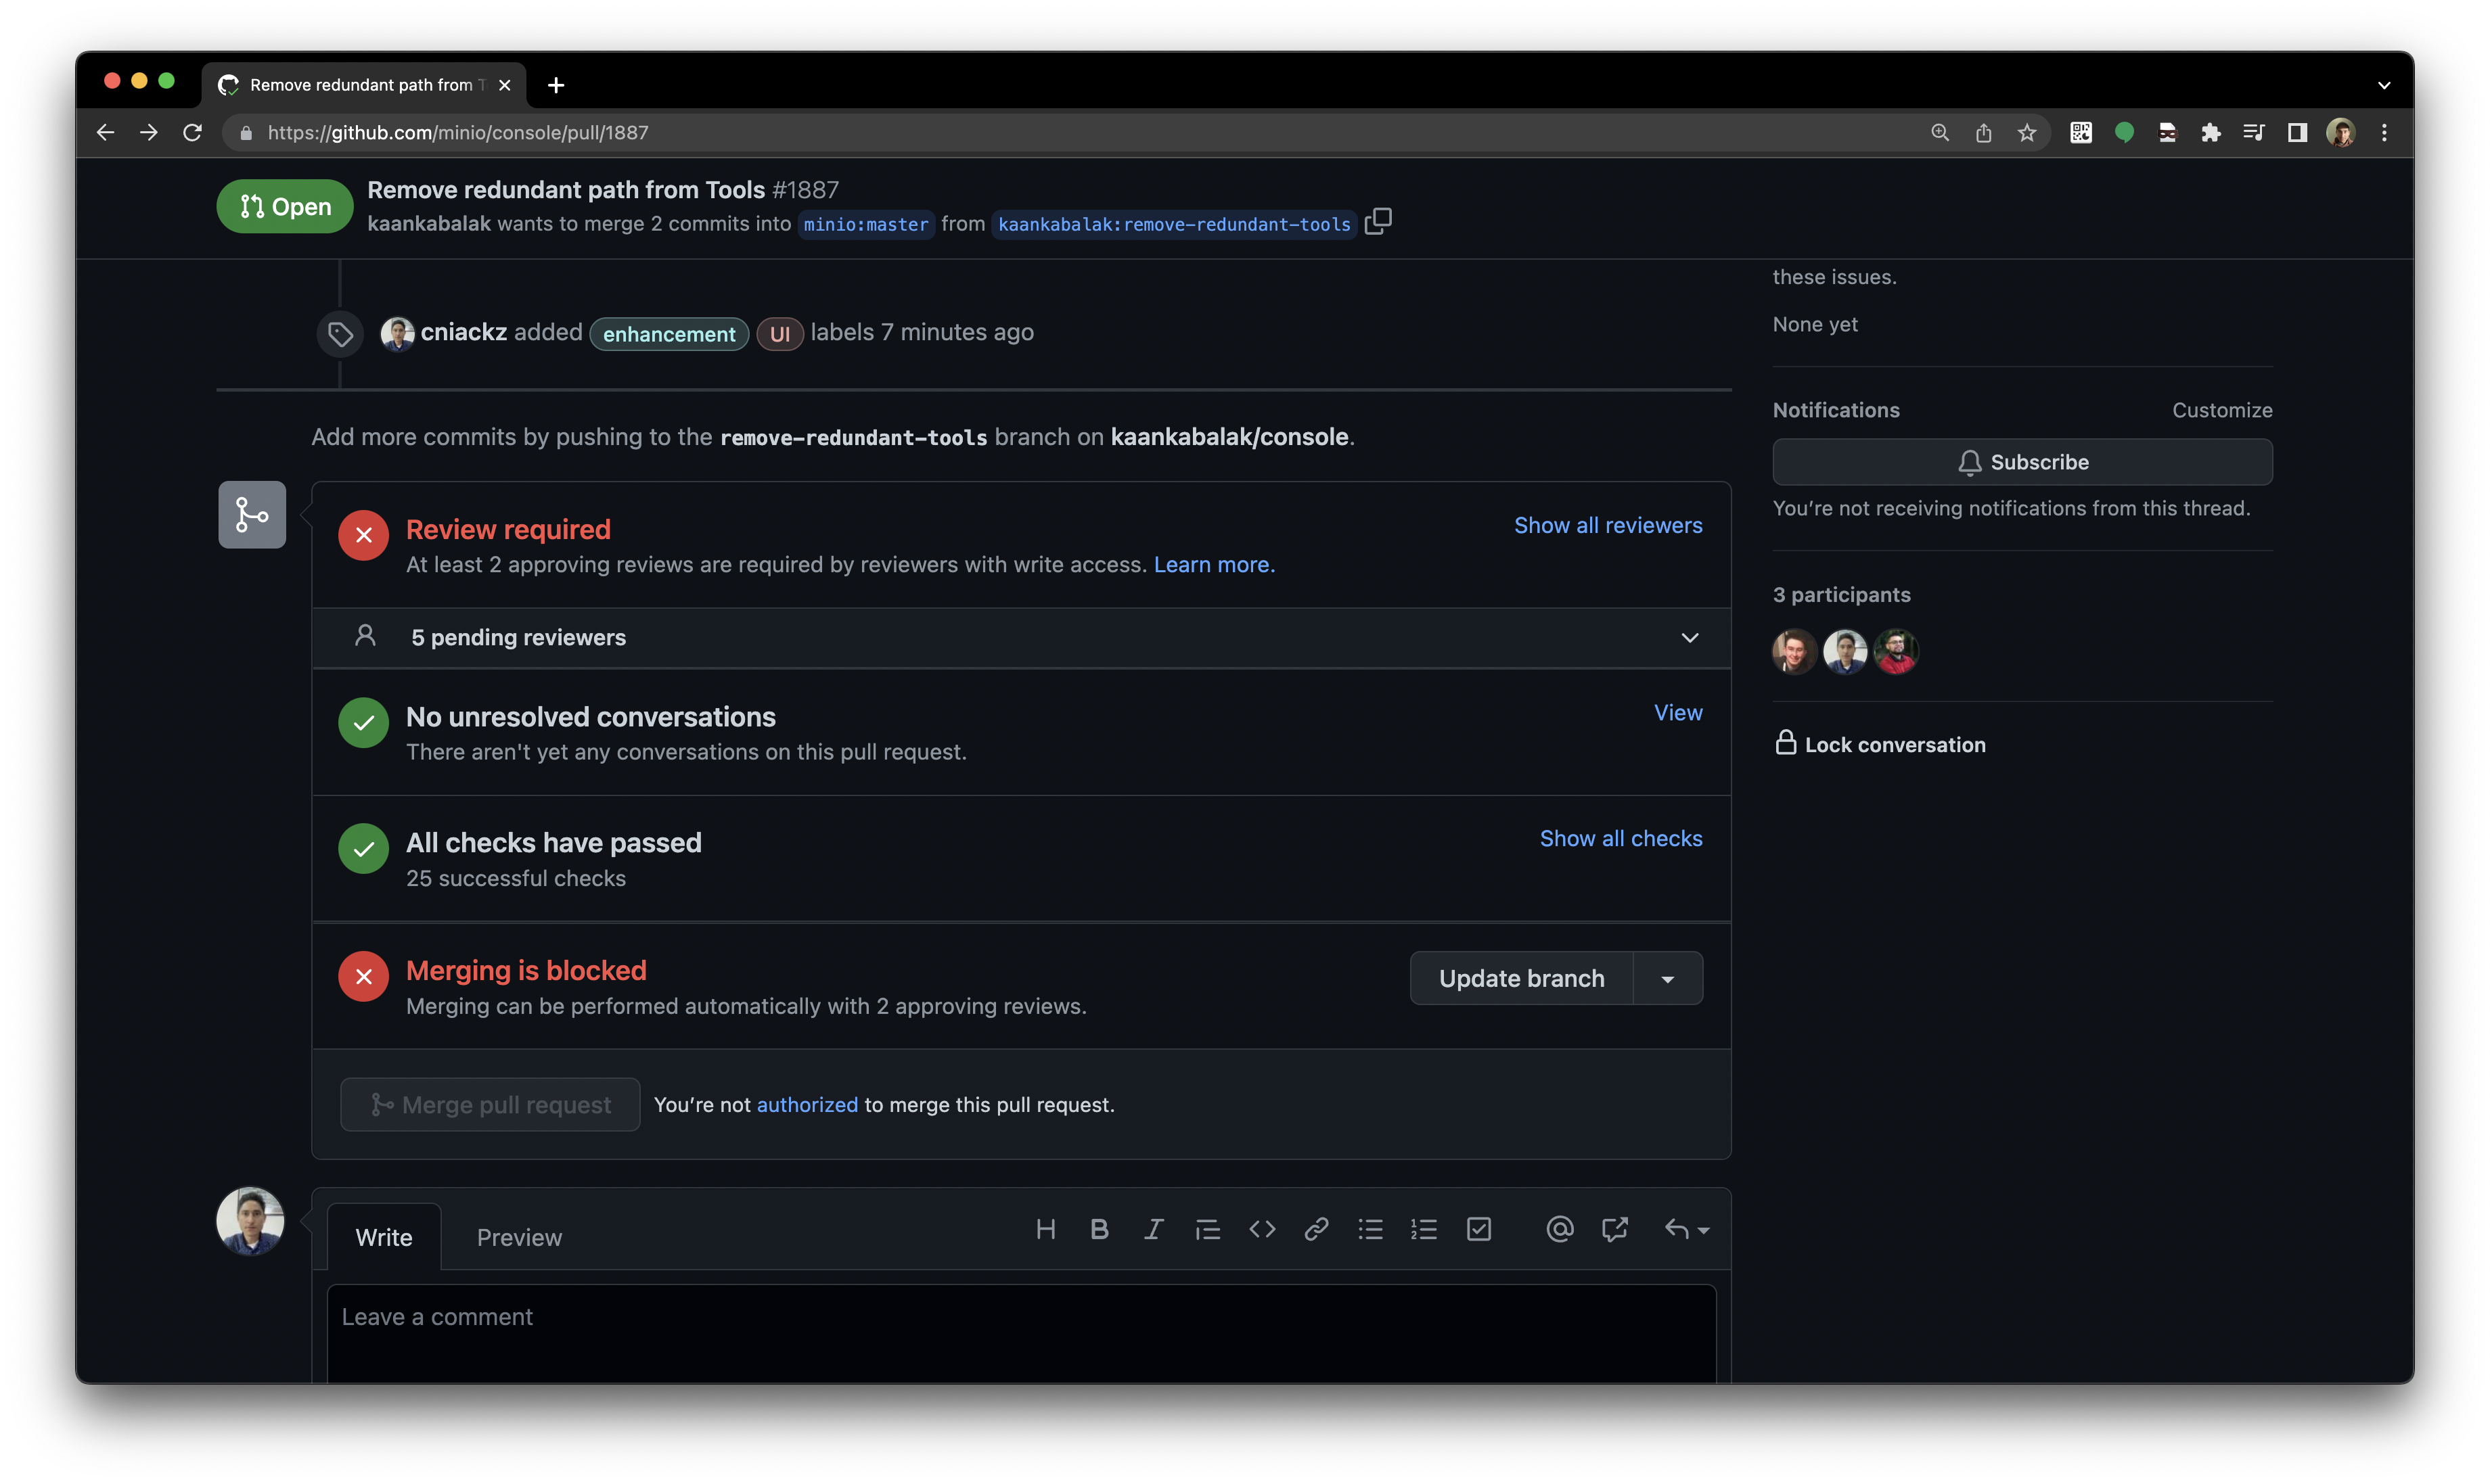Click the Show all reviewers link

coord(1606,526)
